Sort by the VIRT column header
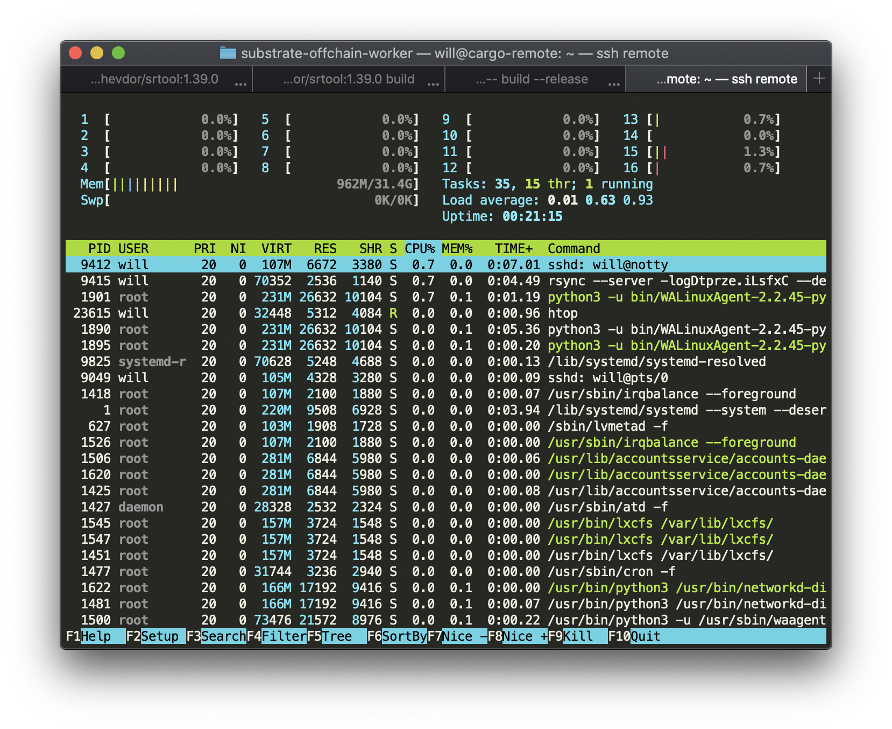892x729 pixels. 277,248
